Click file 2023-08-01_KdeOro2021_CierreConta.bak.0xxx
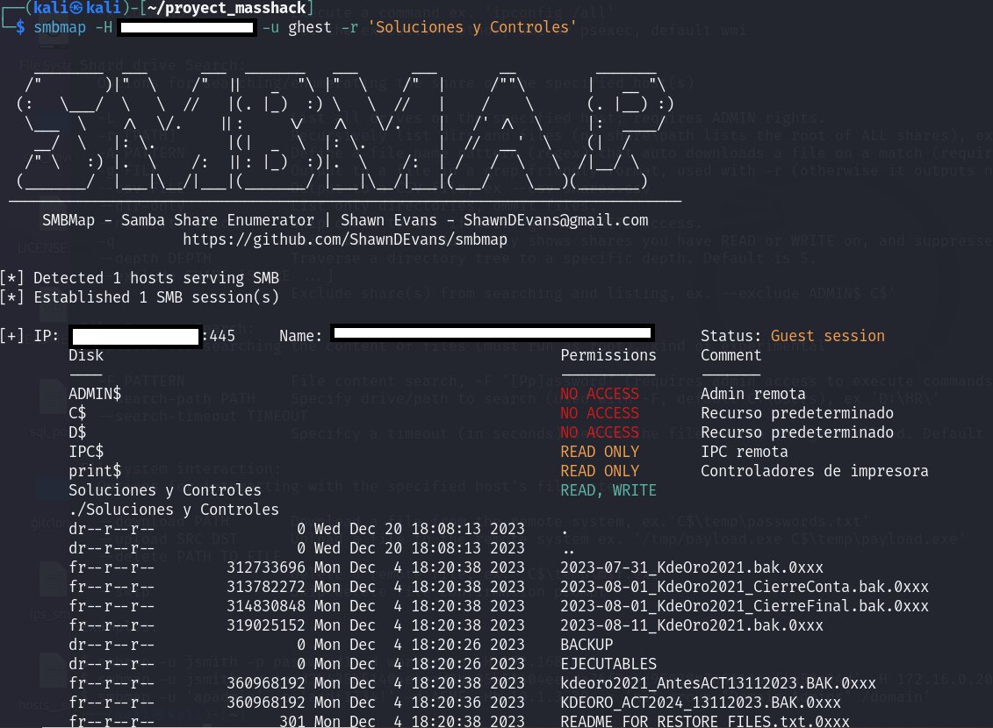 745,587
